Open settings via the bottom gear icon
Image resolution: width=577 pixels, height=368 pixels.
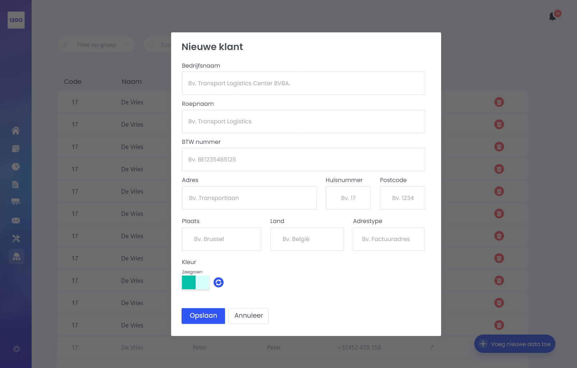[x=16, y=349]
